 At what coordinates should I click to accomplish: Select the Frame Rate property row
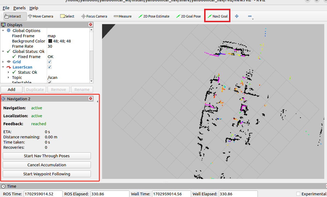45,46
